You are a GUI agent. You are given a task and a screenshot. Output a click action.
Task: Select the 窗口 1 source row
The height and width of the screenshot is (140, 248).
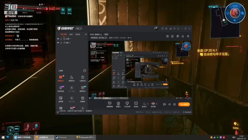pyautogui.click(x=72, y=43)
